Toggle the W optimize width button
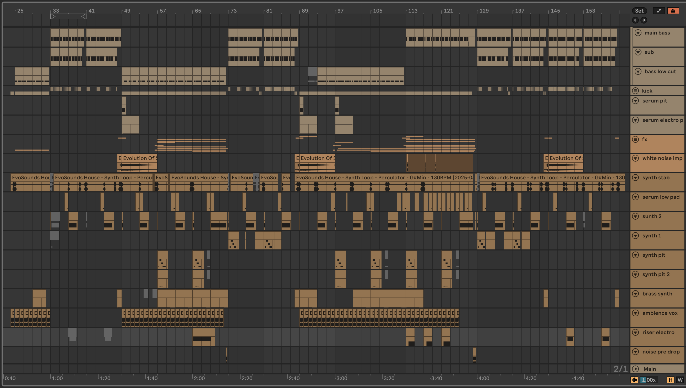 [680, 380]
